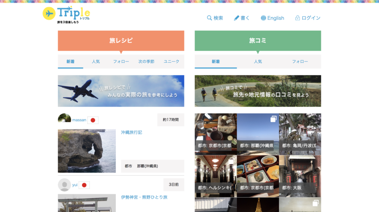Screen dimensions: 379x212
Task: Click multi-photo icon on 那覇 tile
Action: (273, 119)
